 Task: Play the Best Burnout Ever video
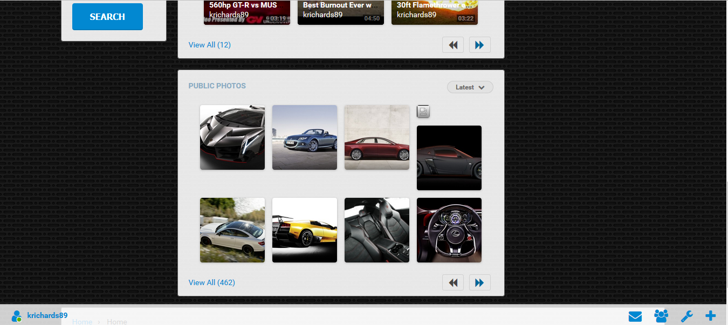tap(340, 12)
